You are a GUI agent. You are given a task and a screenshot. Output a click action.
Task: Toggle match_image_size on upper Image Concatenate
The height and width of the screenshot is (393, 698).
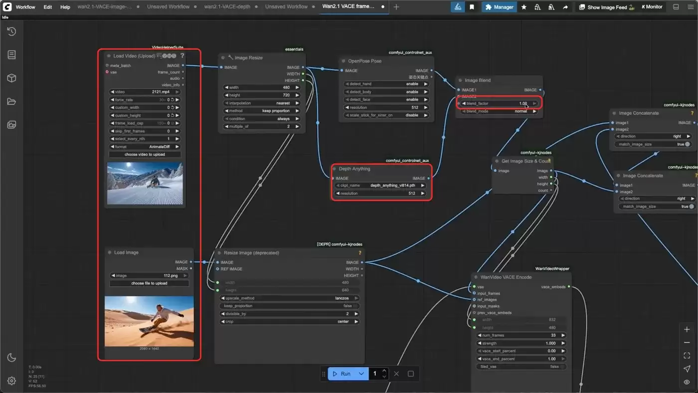[653, 144]
